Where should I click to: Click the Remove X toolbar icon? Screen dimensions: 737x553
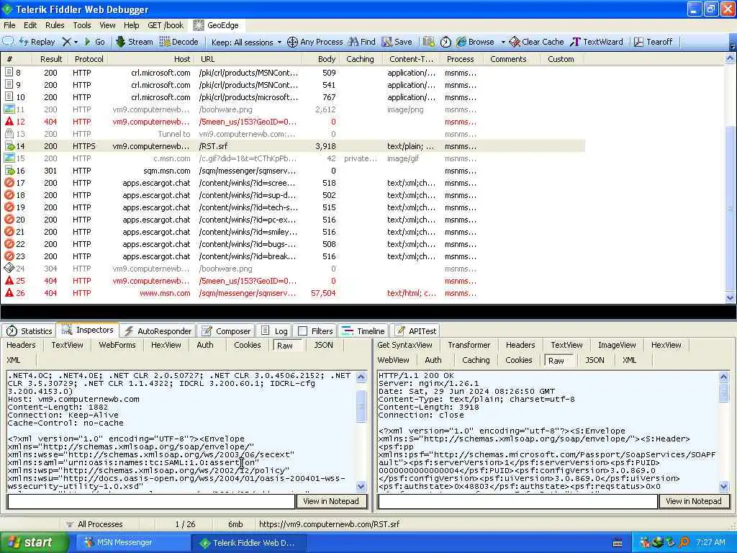pos(67,42)
